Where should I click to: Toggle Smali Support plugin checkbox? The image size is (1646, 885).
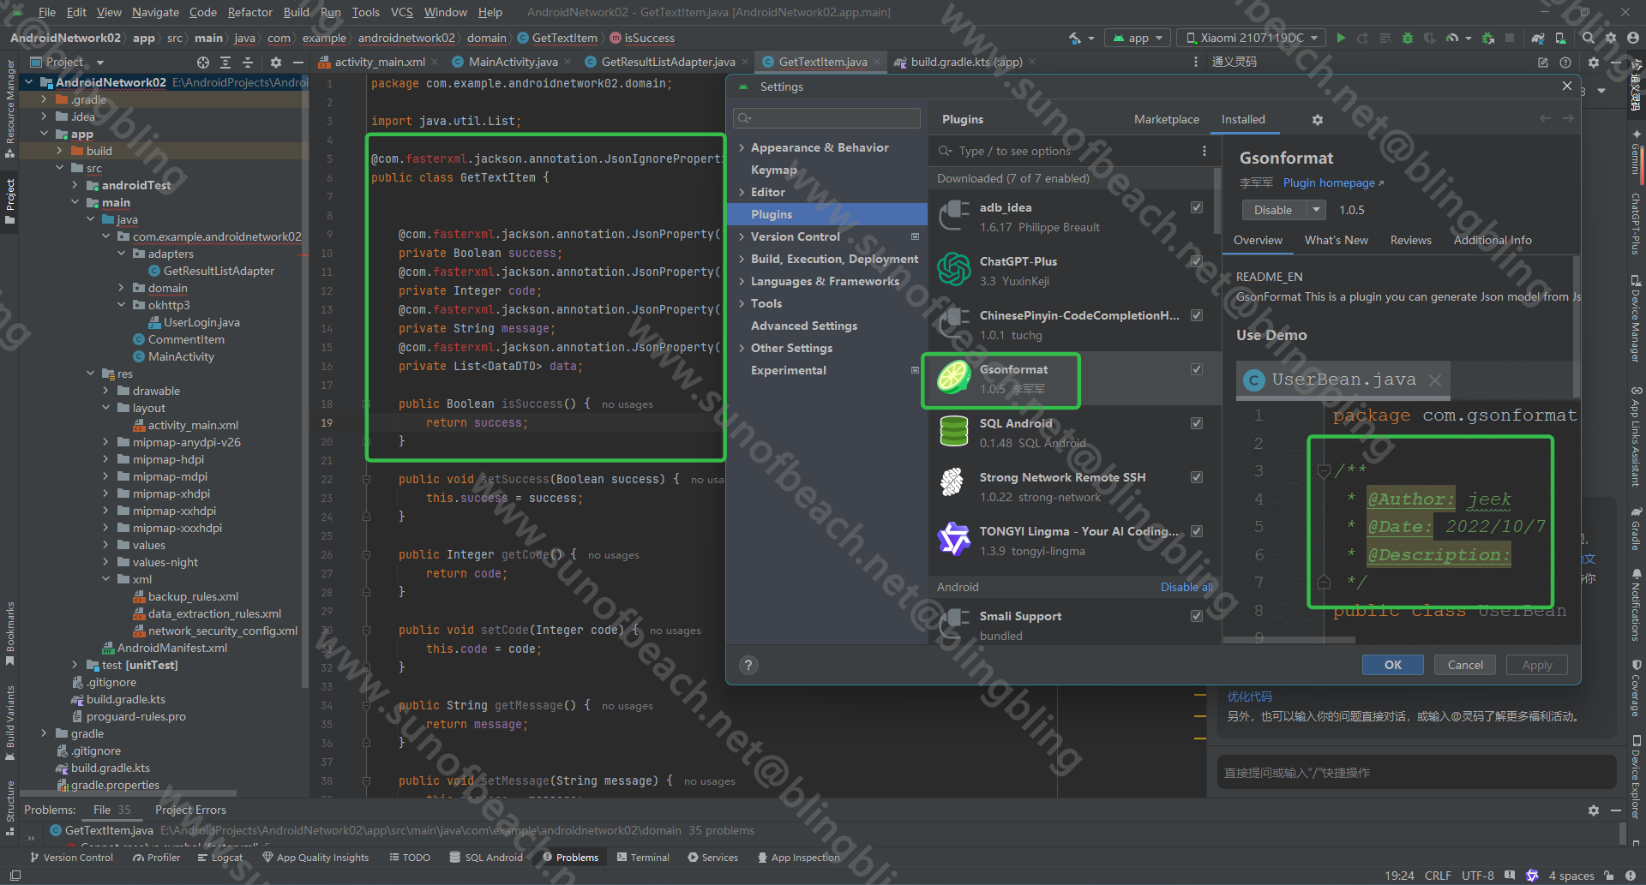(x=1197, y=616)
